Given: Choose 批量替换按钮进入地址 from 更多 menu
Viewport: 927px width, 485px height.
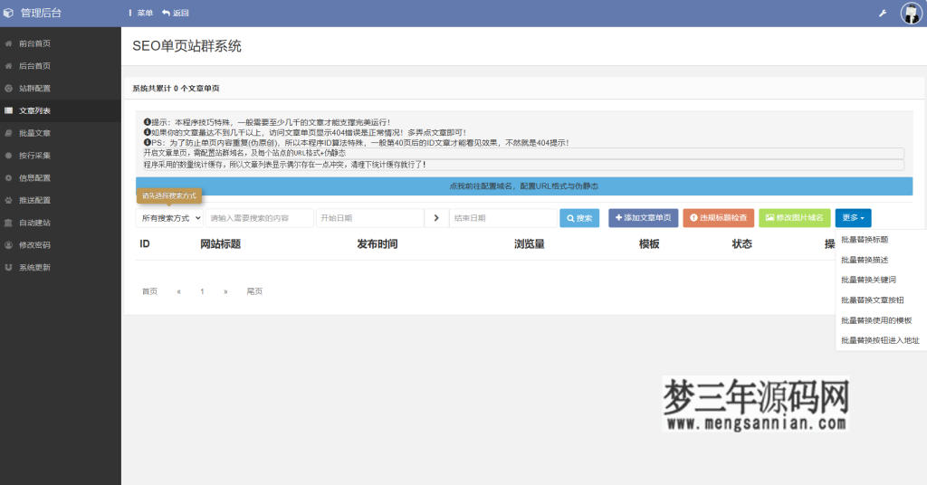Looking at the screenshot, I should coord(881,340).
